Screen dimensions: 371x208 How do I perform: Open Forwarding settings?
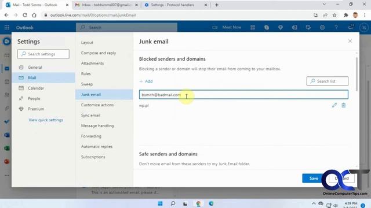click(x=104, y=136)
